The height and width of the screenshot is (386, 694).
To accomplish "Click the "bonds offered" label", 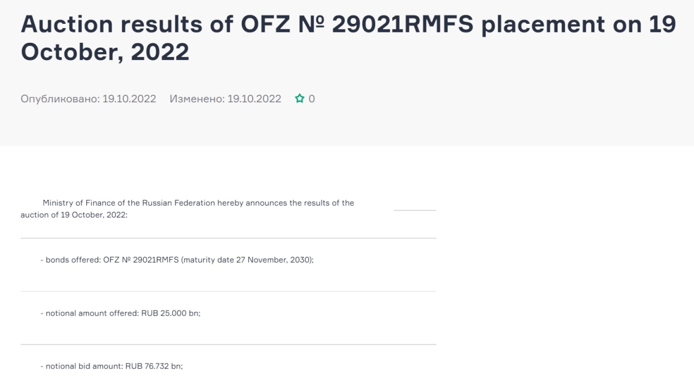I will [72, 260].
